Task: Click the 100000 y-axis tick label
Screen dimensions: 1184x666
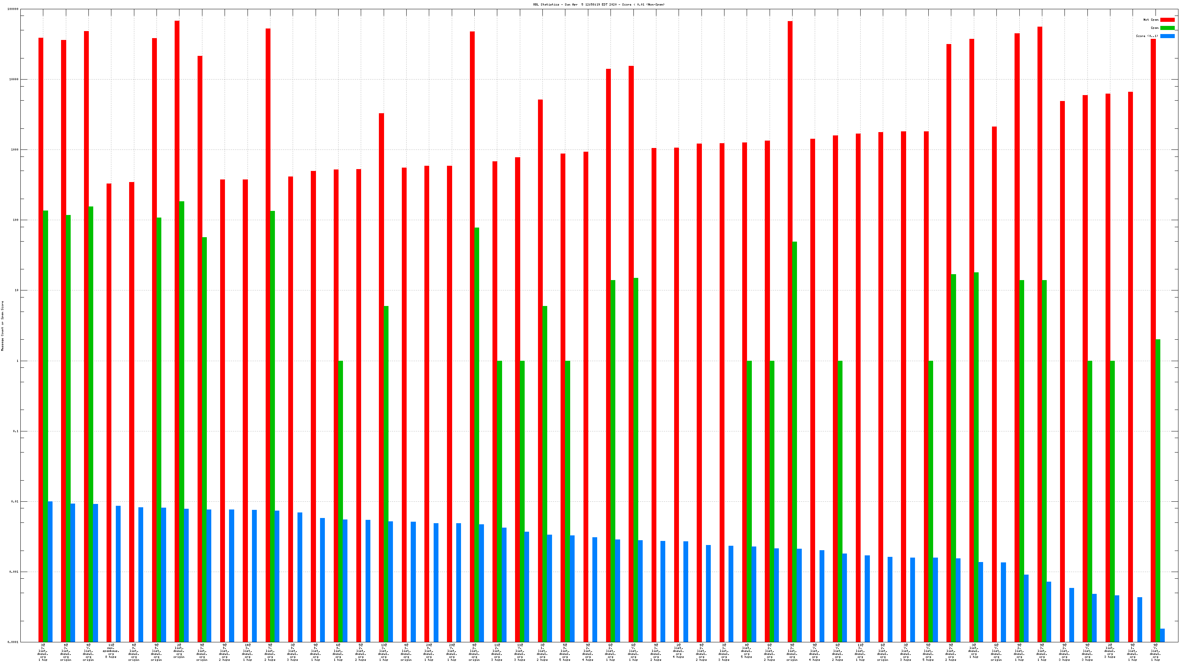Action: click(x=13, y=9)
